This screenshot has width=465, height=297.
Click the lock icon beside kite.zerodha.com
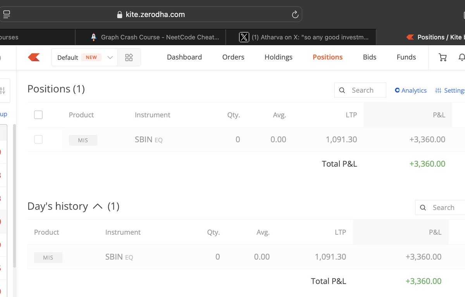(119, 15)
